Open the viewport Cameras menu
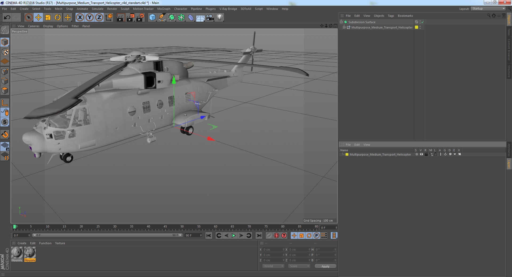This screenshot has height=277, width=512. click(x=34, y=26)
